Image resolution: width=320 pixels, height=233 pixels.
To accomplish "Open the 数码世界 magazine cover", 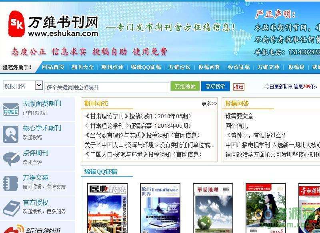I will [160, 208].
